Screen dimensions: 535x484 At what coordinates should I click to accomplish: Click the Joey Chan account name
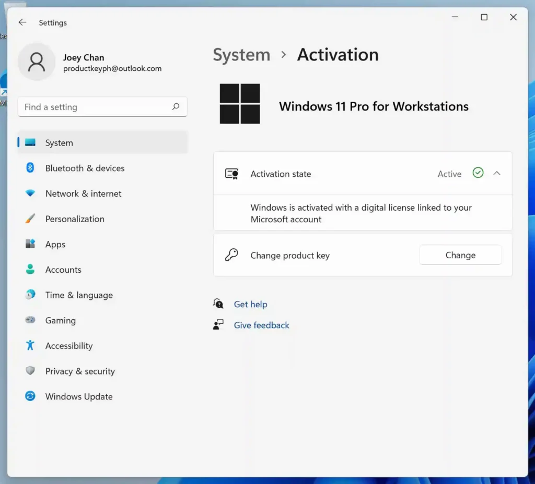(84, 57)
